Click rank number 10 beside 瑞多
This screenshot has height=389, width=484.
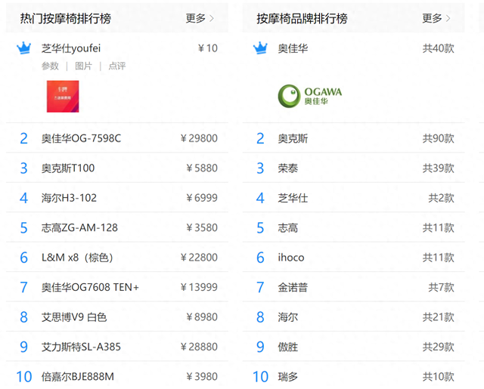(260, 377)
